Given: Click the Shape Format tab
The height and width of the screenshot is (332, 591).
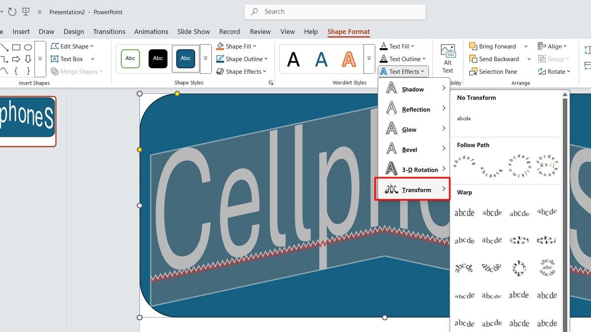Looking at the screenshot, I should point(349,31).
